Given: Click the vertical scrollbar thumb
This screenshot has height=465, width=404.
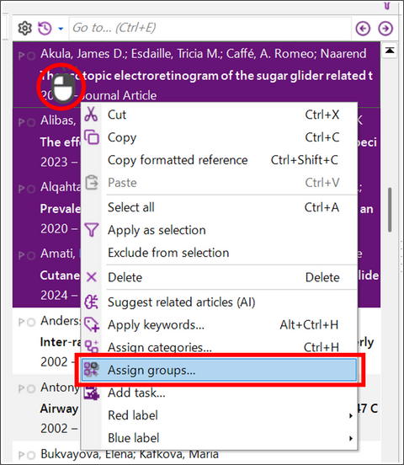Looking at the screenshot, I should pyautogui.click(x=390, y=210).
